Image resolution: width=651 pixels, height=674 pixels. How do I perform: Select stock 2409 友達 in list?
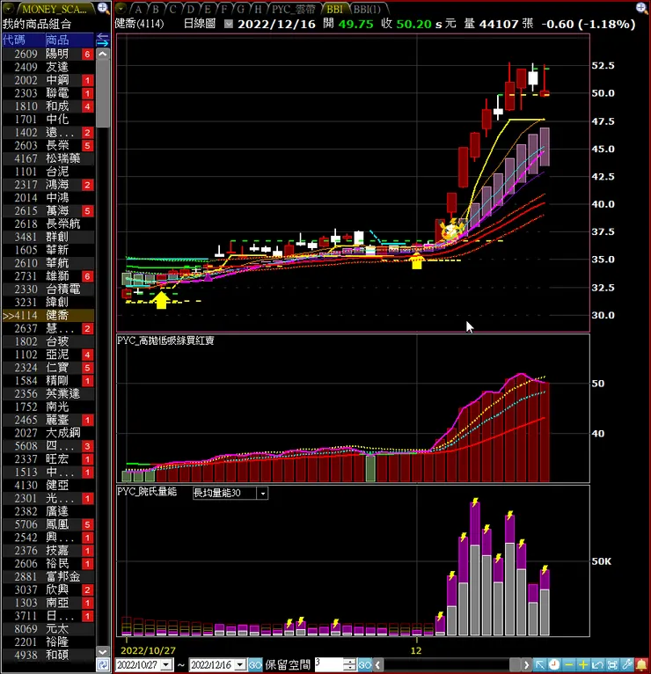click(x=48, y=67)
